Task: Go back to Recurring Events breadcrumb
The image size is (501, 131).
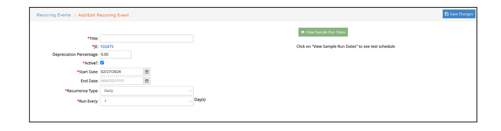Action: coord(54,15)
